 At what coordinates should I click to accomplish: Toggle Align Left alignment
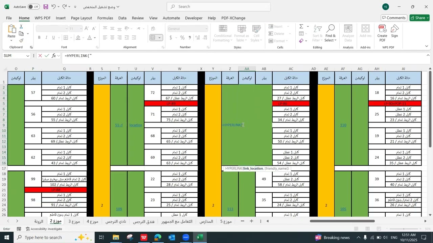105,37
